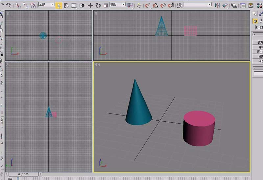Choose the Select and Move tool
263x180 pixels.
[x=90, y=5]
